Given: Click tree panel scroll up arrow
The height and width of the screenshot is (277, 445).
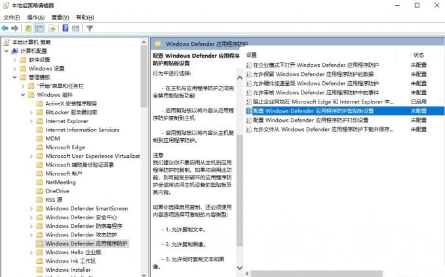Looking at the screenshot, I should click(x=144, y=43).
